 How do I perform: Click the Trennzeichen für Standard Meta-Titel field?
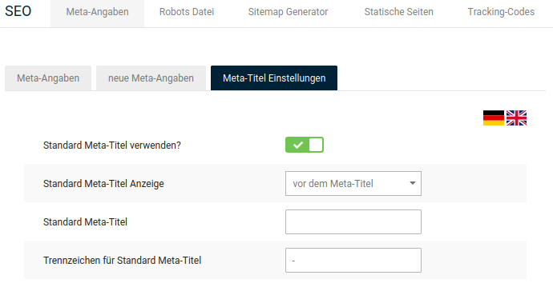pos(353,260)
